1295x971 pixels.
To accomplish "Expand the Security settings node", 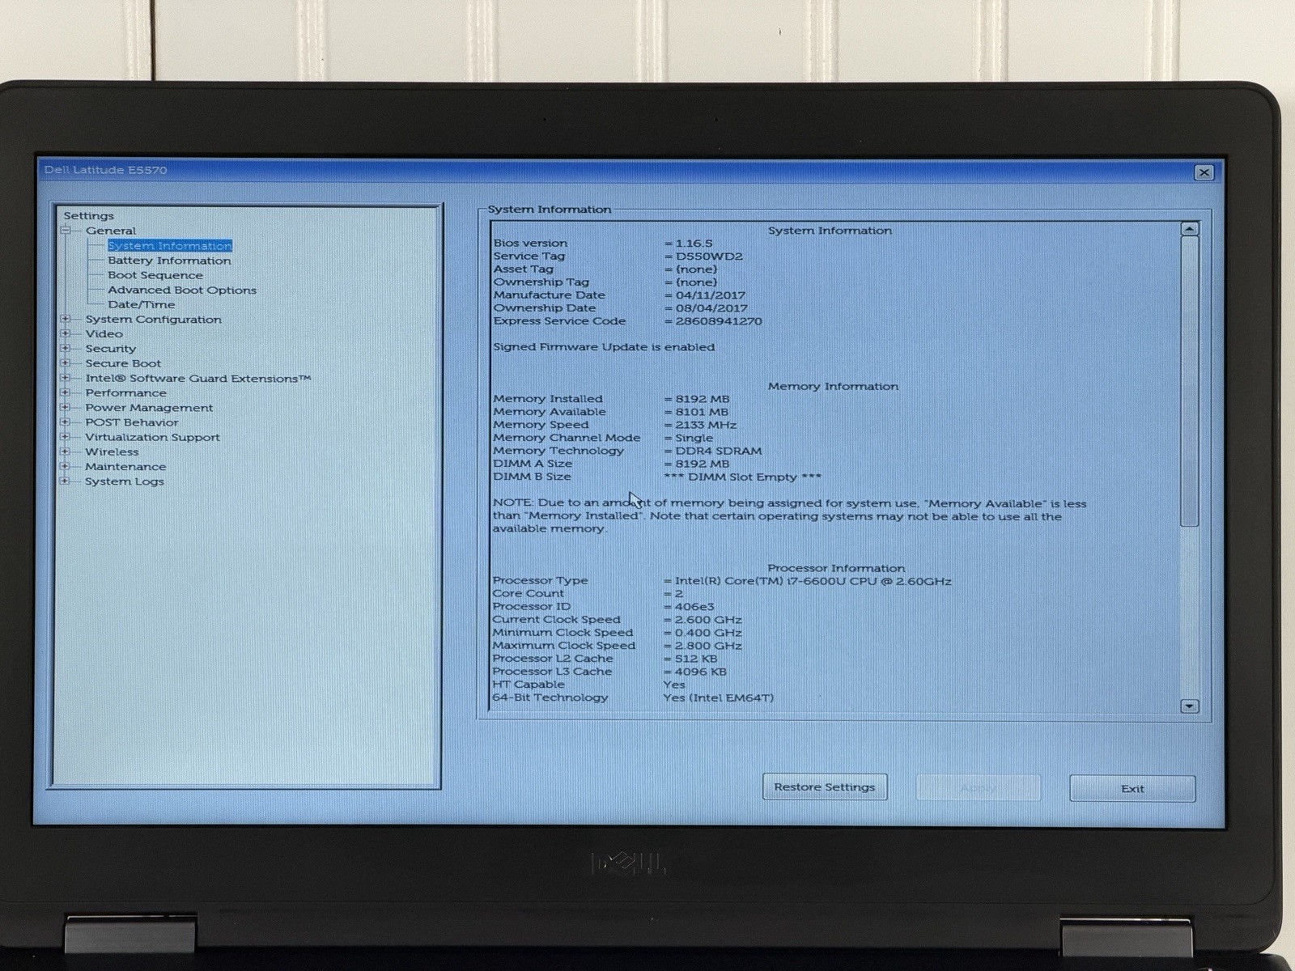I will pyautogui.click(x=66, y=348).
